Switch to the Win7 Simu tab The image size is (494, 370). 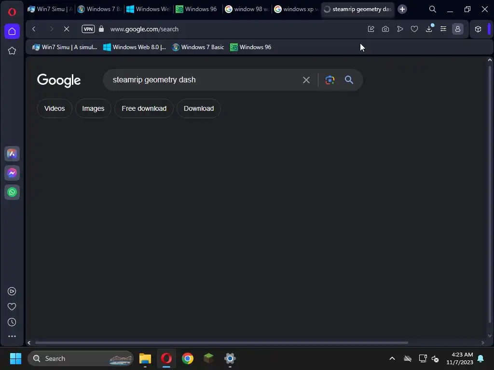coord(50,9)
